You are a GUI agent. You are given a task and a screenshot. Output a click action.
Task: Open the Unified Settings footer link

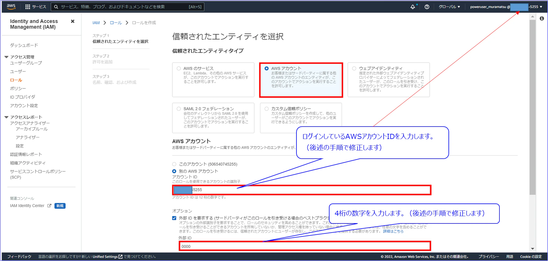coord(105,257)
